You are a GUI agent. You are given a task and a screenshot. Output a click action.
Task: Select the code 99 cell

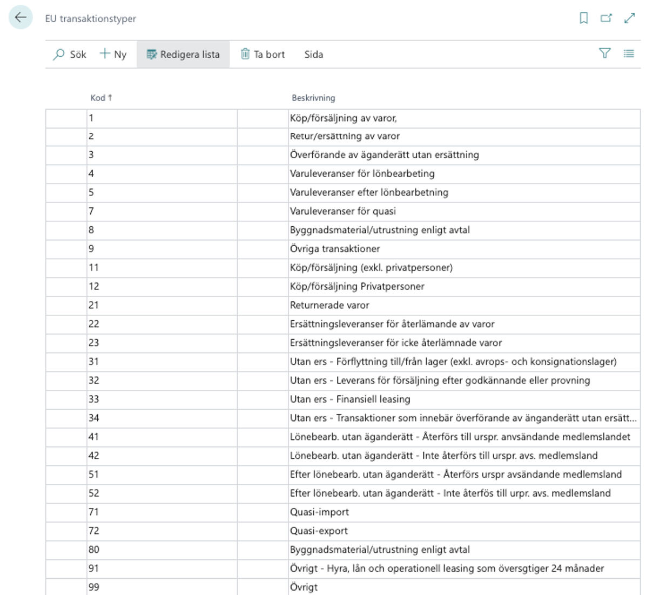click(x=161, y=587)
